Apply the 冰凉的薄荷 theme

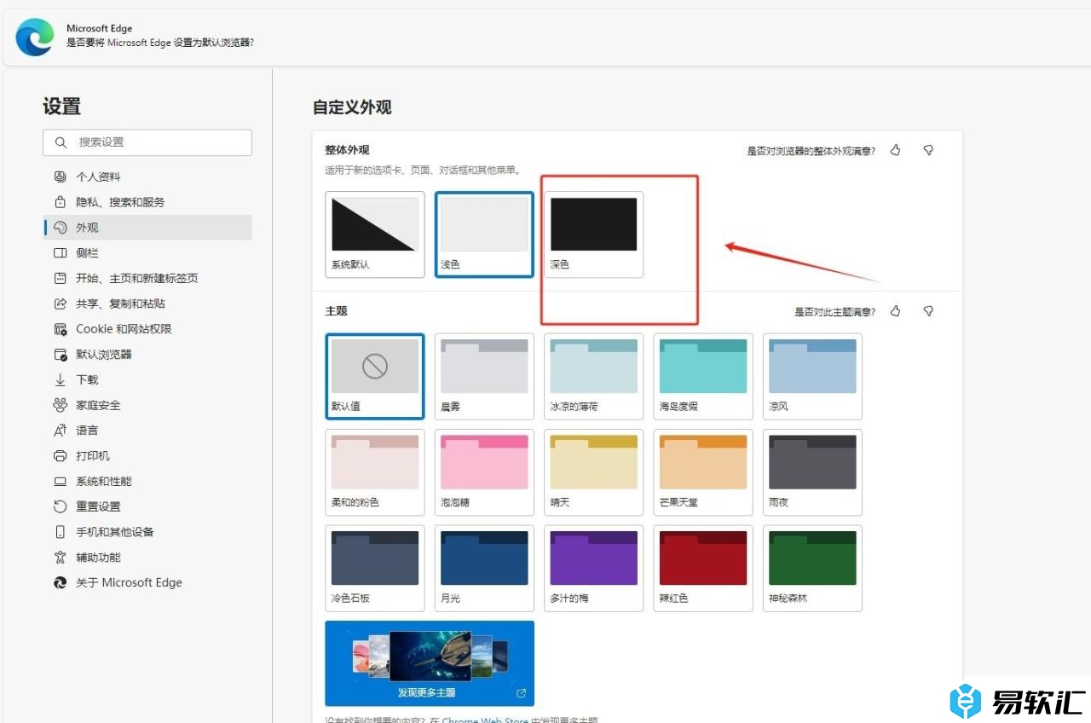point(593,376)
